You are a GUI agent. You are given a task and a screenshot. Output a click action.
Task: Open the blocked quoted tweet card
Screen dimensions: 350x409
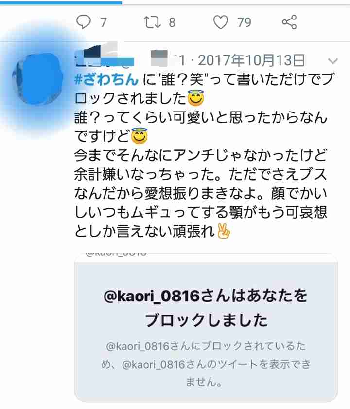(206, 328)
